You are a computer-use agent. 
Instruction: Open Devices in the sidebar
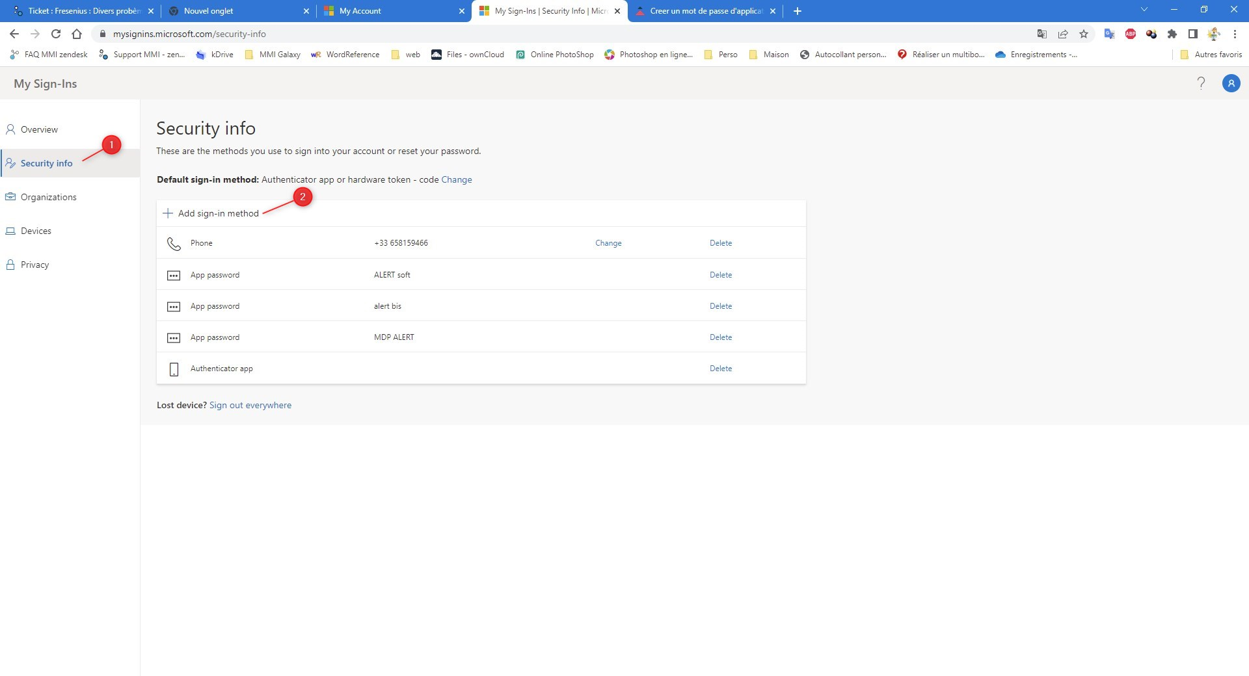[x=36, y=231]
